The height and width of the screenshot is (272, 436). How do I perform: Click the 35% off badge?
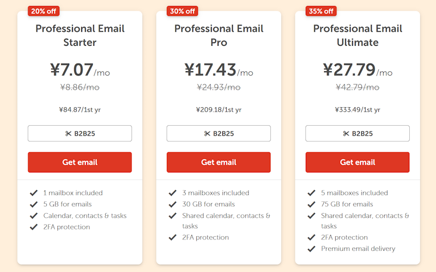pos(321,11)
